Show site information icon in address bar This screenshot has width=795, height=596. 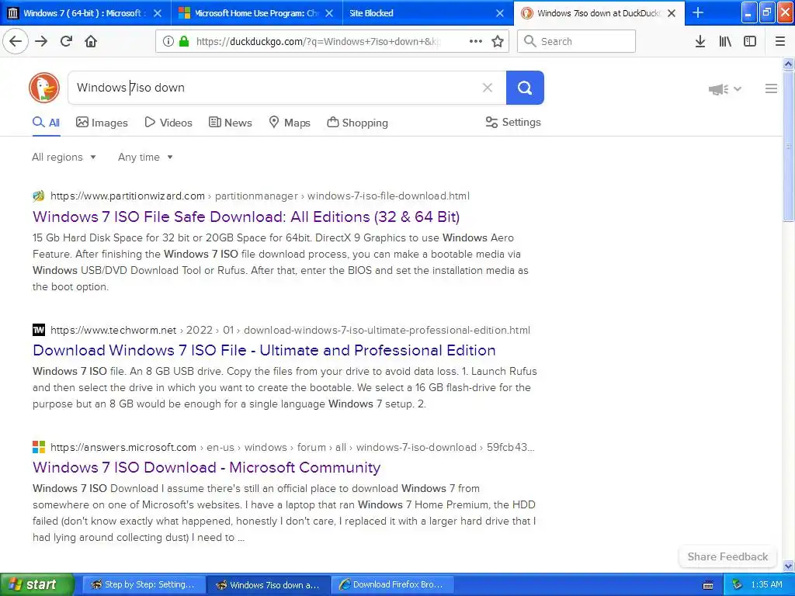[x=168, y=41]
